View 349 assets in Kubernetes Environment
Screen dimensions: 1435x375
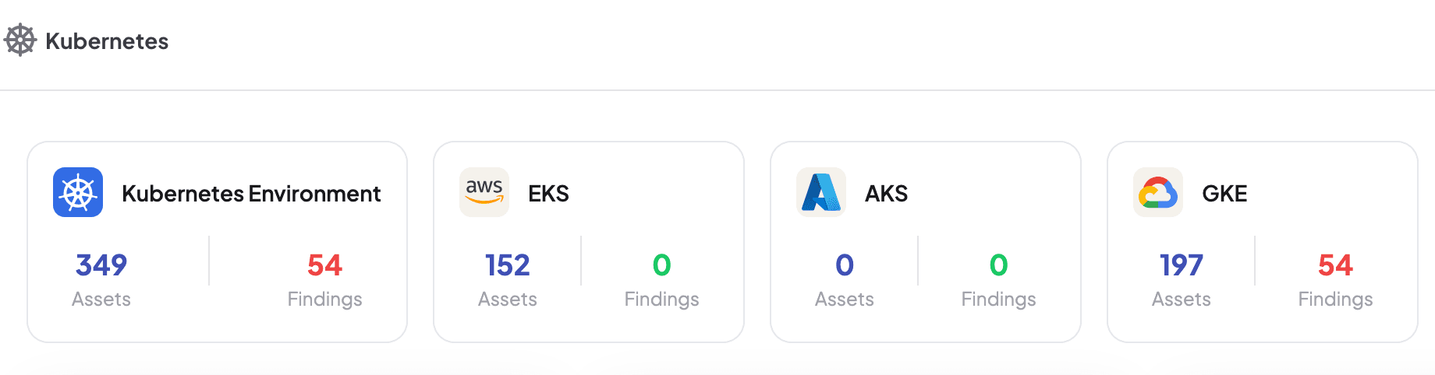click(101, 265)
